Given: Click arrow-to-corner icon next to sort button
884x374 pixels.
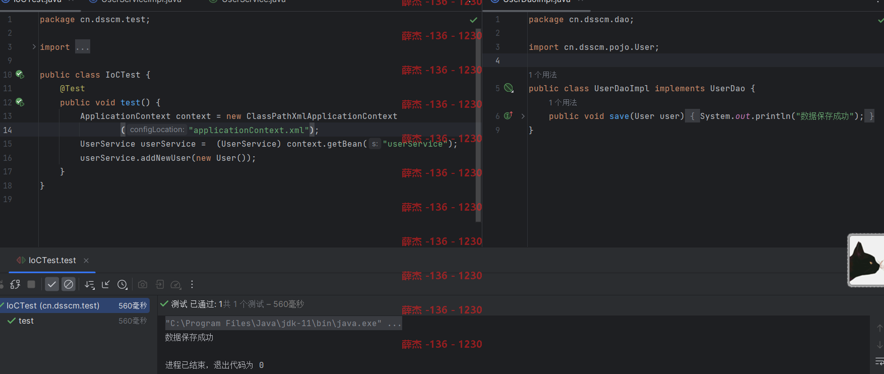Looking at the screenshot, I should click(106, 284).
